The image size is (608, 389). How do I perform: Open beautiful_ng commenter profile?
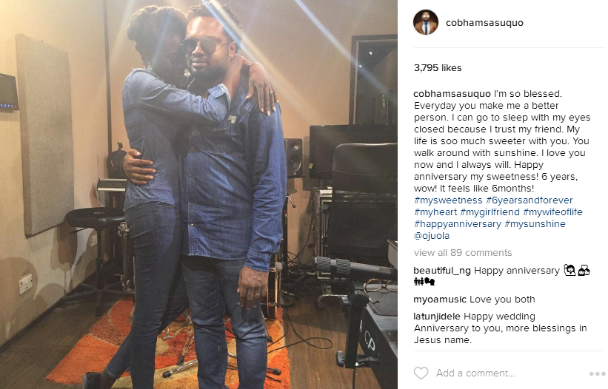point(442,271)
